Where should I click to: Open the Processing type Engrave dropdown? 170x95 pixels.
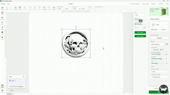pos(159,38)
